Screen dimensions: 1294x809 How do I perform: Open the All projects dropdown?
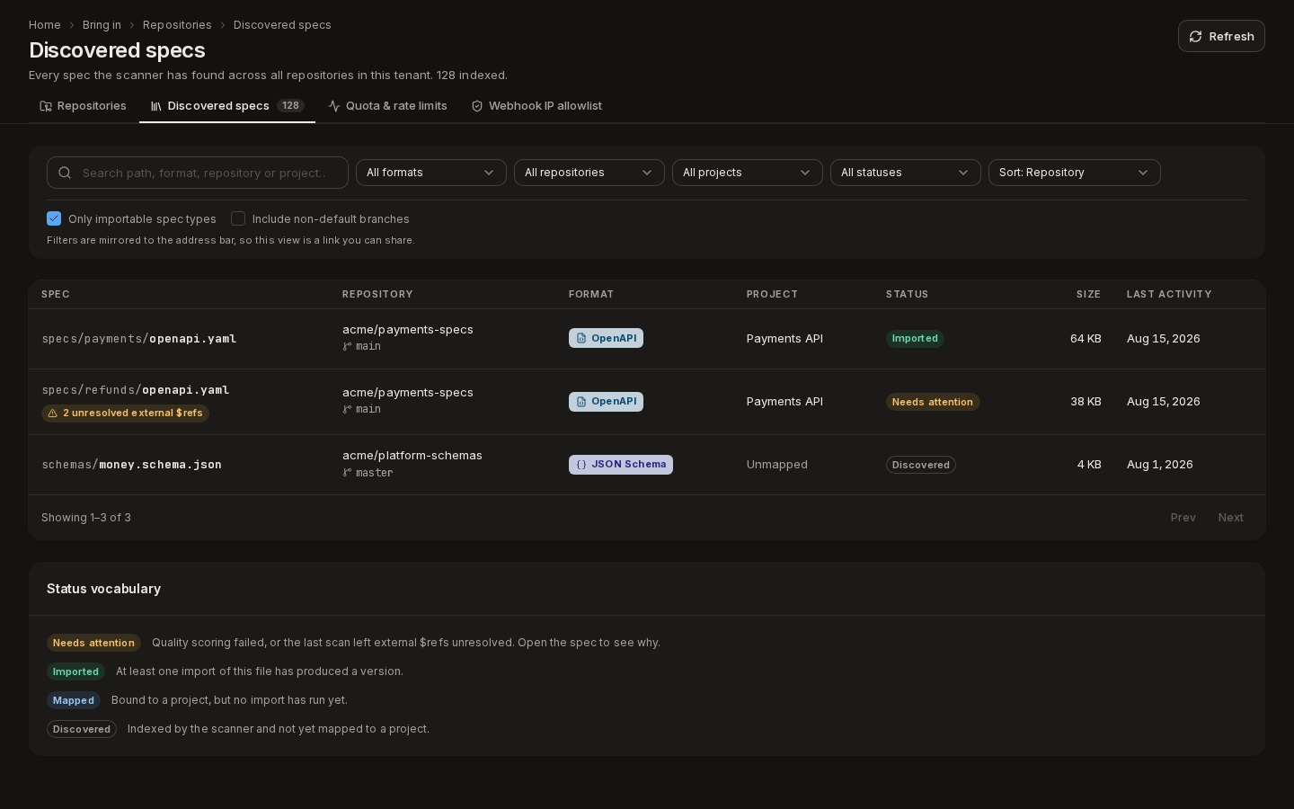tap(748, 173)
